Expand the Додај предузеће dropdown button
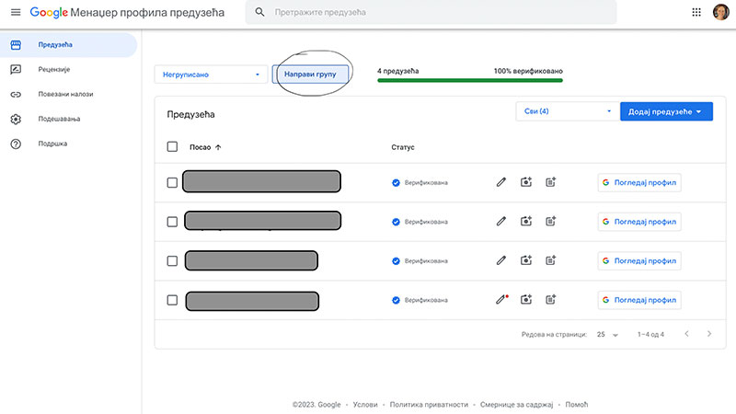Viewport: 736px width, 414px height. pyautogui.click(x=666, y=111)
